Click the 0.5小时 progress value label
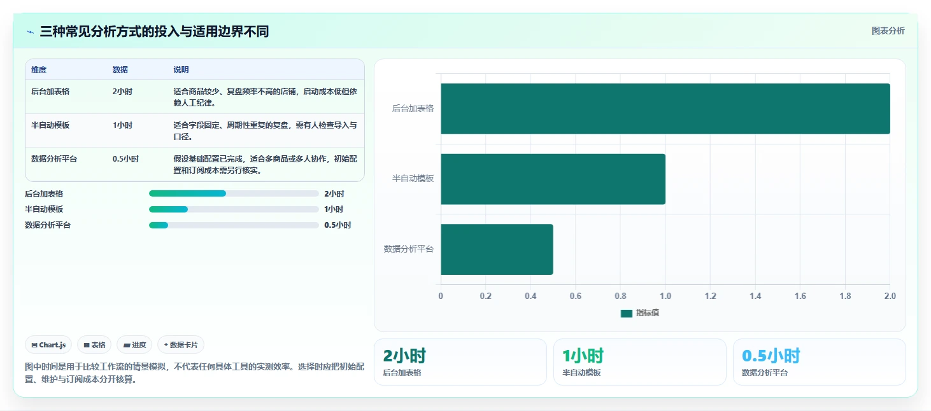 click(x=338, y=225)
